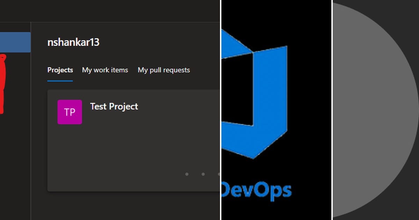This screenshot has height=220, width=419.
Task: Click the third dot indicator near the card edge
Action: (x=218, y=174)
